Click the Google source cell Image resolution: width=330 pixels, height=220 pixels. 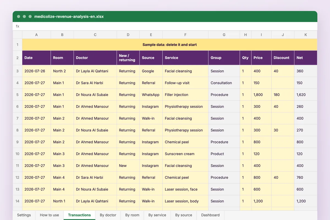tap(151, 71)
